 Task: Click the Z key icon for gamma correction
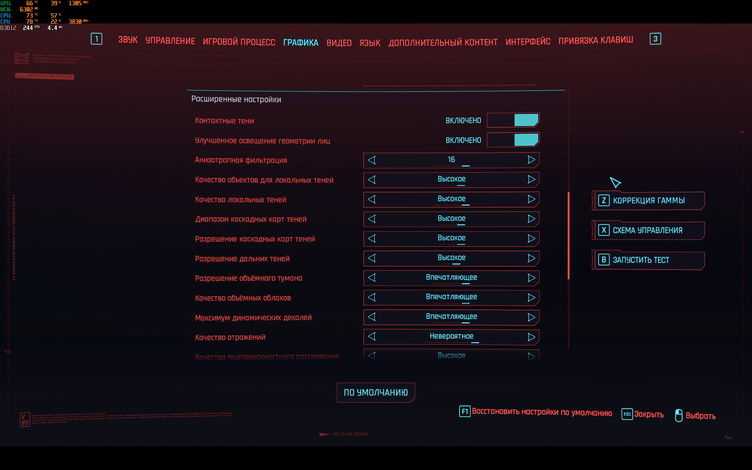[x=603, y=200]
